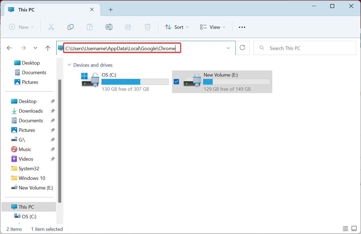Select the Cut icon in the toolbar
361x234 pixels.
coord(51,27)
